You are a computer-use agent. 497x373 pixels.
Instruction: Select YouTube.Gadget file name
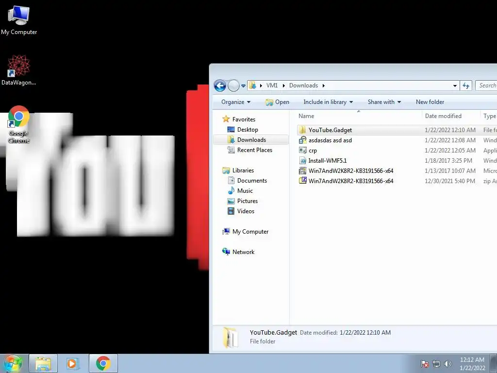(330, 130)
